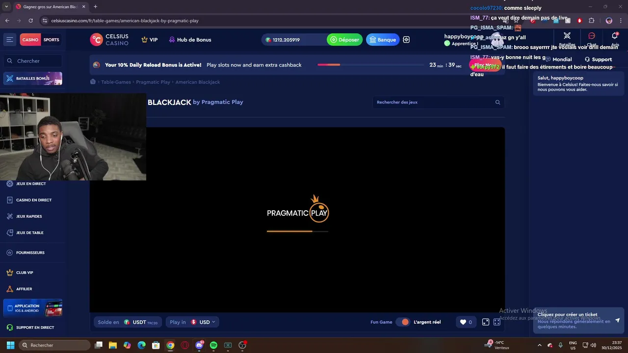Click the American Blackjack breadcrumb
This screenshot has width=628, height=353.
point(197,82)
